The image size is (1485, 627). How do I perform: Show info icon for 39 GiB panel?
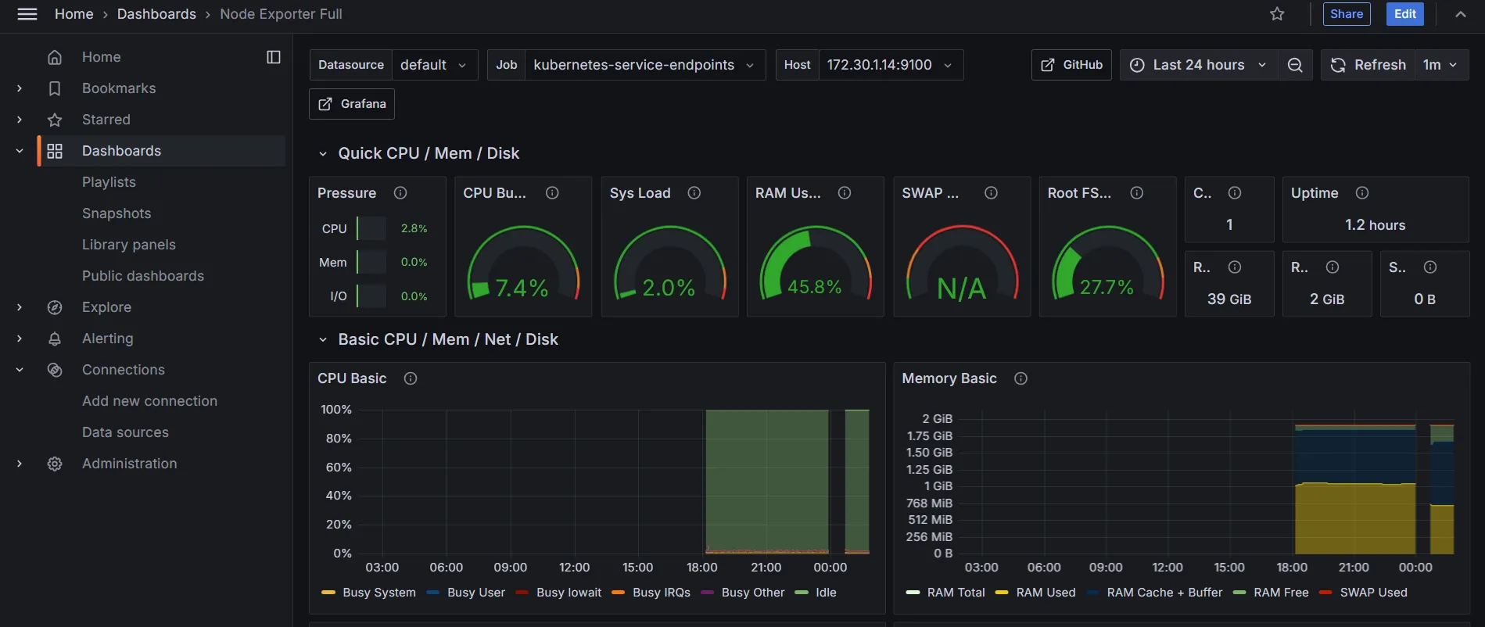[1235, 267]
